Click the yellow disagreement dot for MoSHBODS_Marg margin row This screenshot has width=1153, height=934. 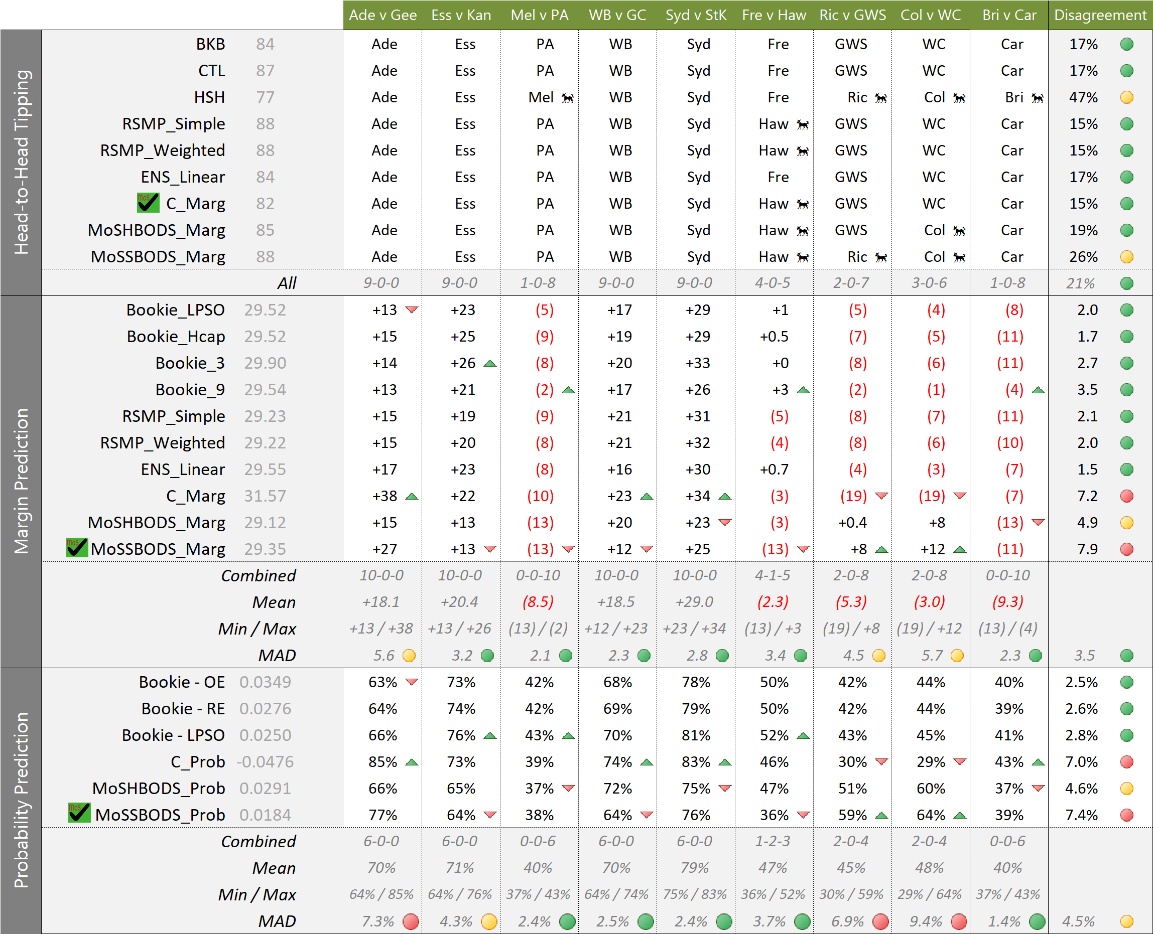pos(1126,522)
